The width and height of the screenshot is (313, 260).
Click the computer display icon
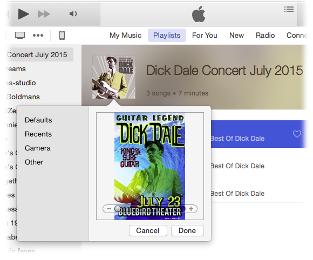20,36
